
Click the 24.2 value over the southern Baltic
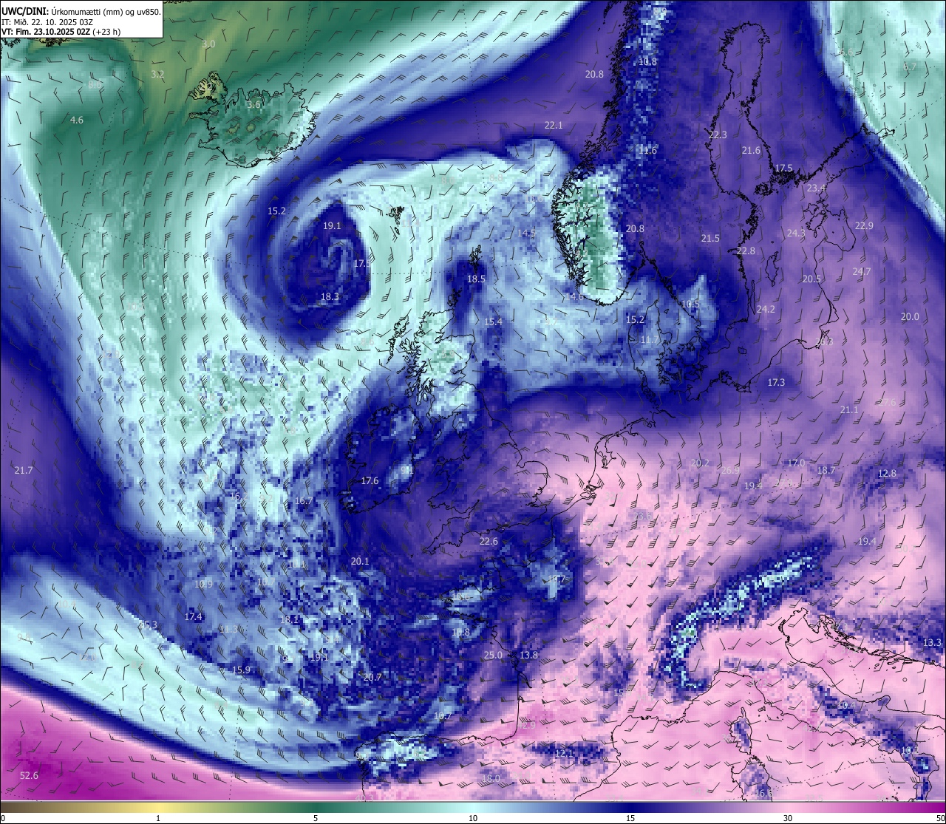pyautogui.click(x=766, y=310)
